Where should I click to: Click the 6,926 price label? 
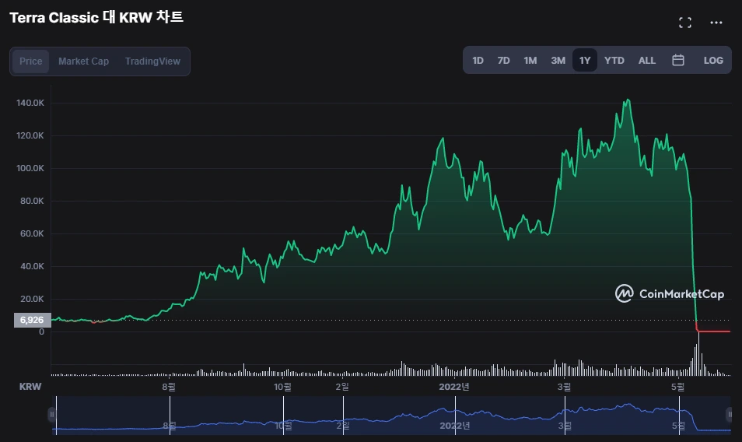(x=32, y=320)
